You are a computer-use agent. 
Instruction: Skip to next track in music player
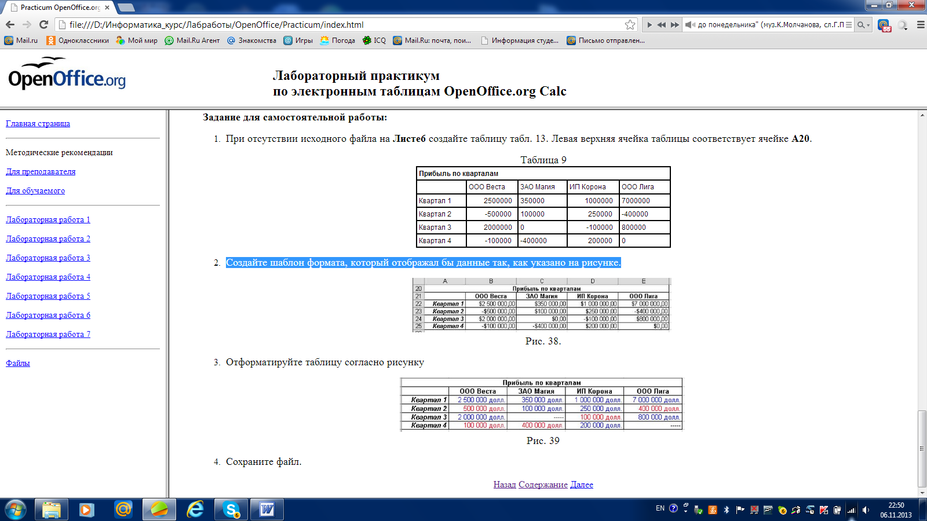click(675, 25)
